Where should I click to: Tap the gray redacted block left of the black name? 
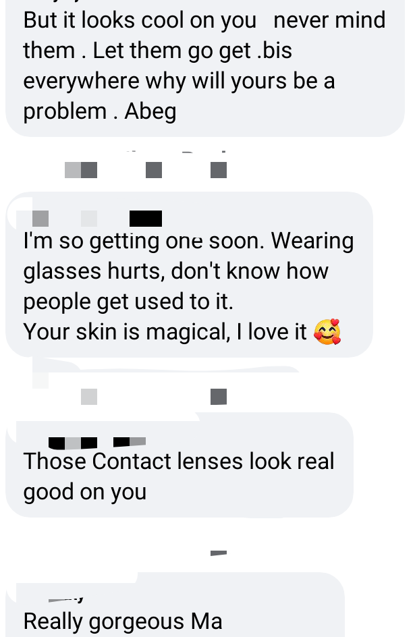(x=40, y=219)
